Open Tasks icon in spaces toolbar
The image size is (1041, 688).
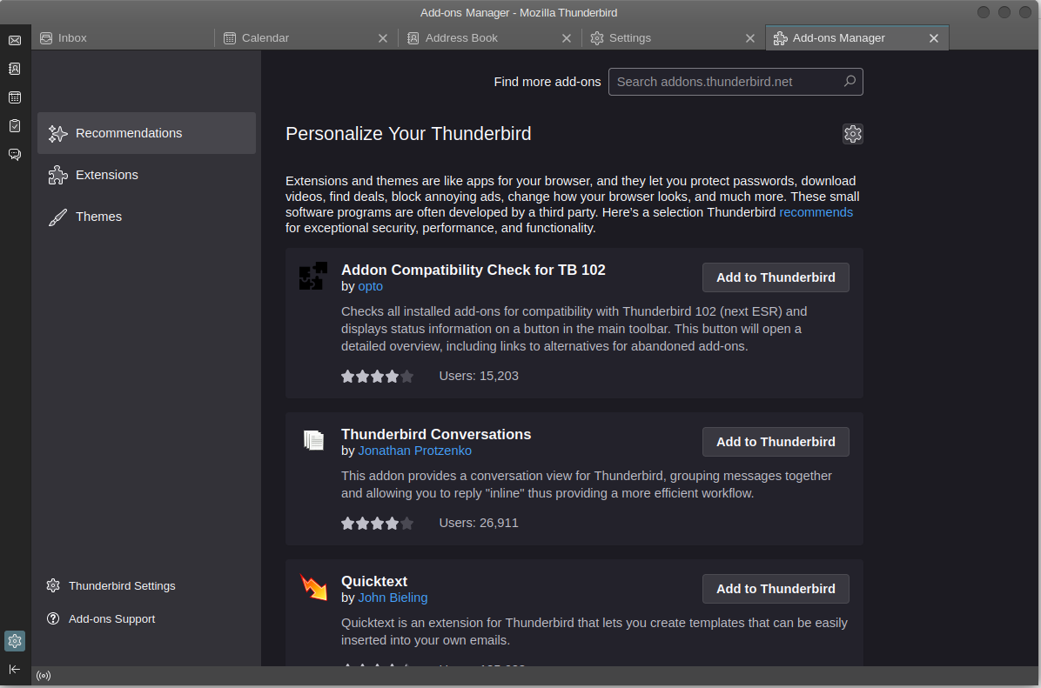(15, 126)
